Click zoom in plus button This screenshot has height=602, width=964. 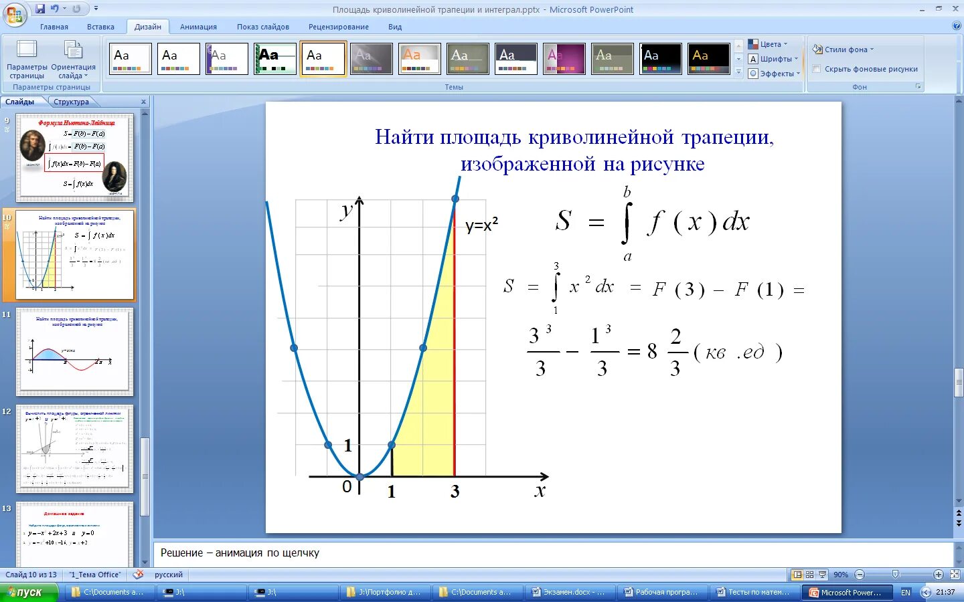coord(939,575)
